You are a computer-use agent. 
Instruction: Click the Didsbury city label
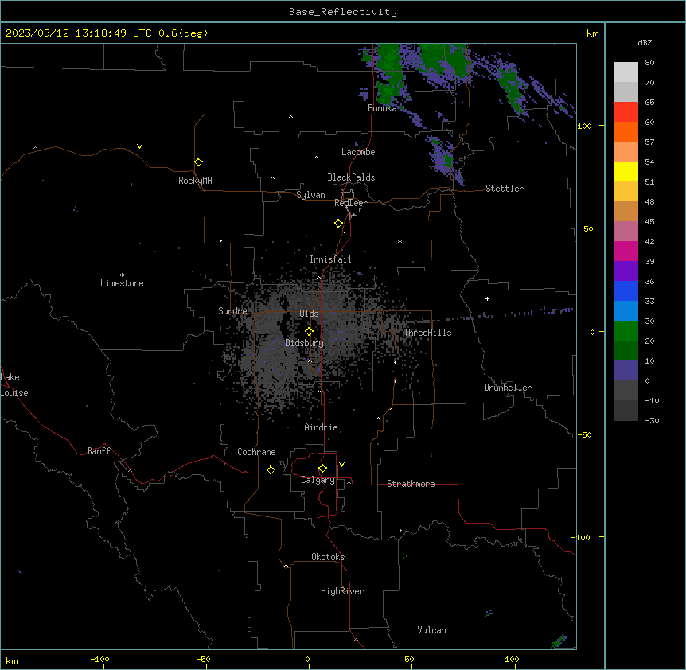click(305, 343)
